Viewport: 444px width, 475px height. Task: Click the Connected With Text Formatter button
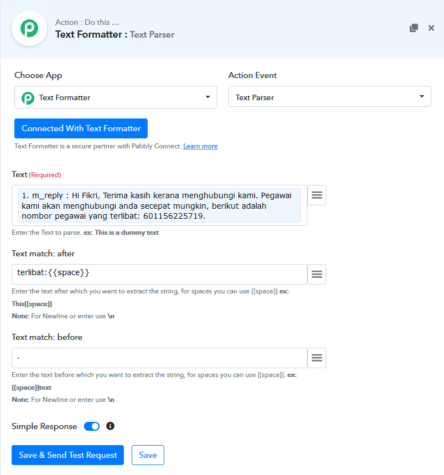(x=81, y=128)
